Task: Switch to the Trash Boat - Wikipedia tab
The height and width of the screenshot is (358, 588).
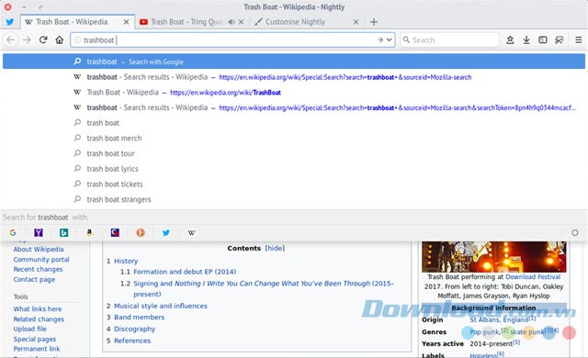Action: click(77, 22)
